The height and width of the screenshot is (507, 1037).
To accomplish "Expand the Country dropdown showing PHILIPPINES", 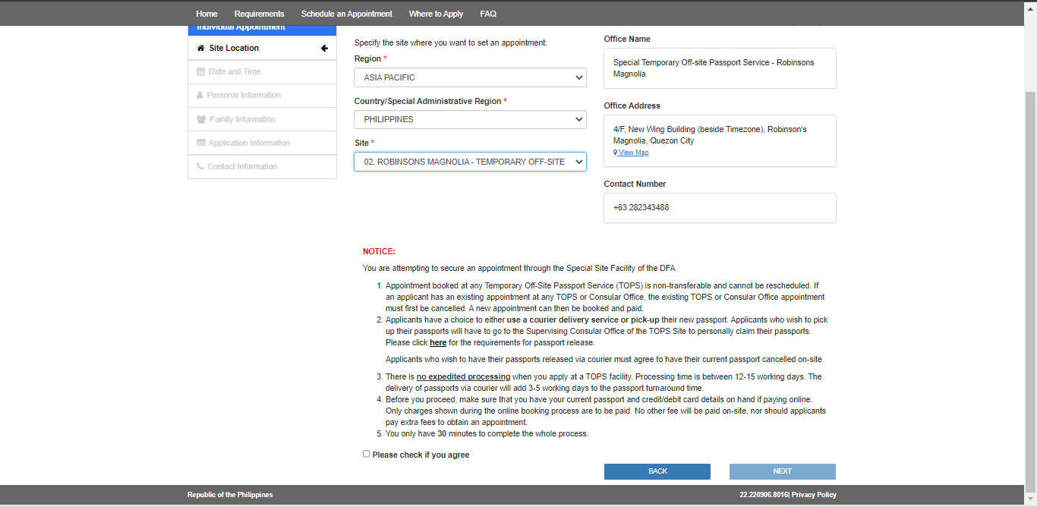I will click(470, 120).
